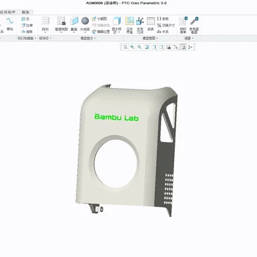Choose the 孔 Hole feature

coord(26,19)
